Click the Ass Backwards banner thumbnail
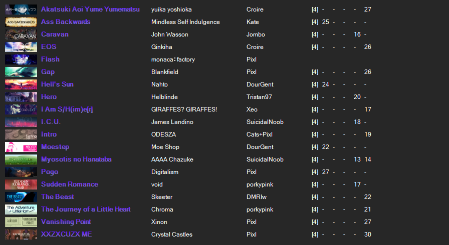Image resolution: width=449 pixels, height=245 pixels. [21, 22]
